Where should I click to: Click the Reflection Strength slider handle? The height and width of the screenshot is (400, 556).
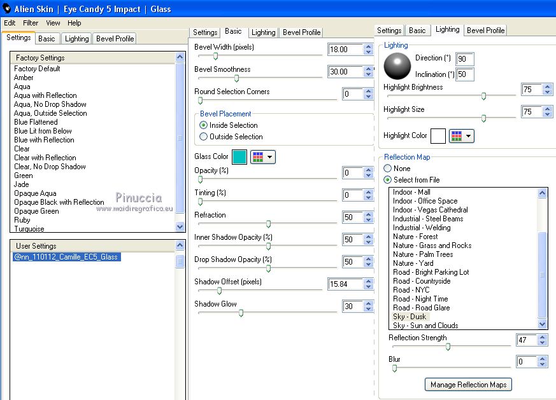tap(448, 347)
